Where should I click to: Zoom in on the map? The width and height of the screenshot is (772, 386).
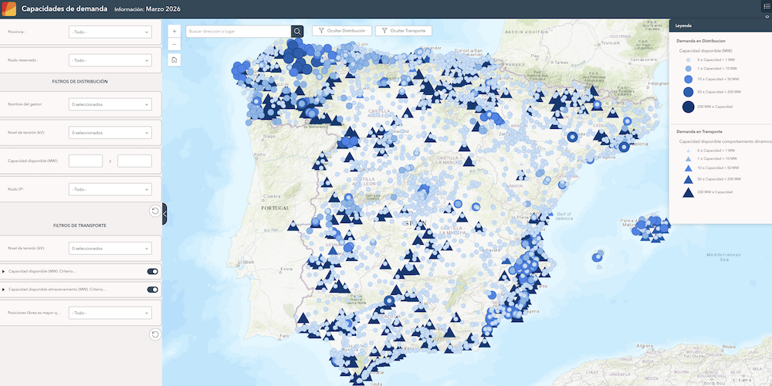tap(174, 32)
